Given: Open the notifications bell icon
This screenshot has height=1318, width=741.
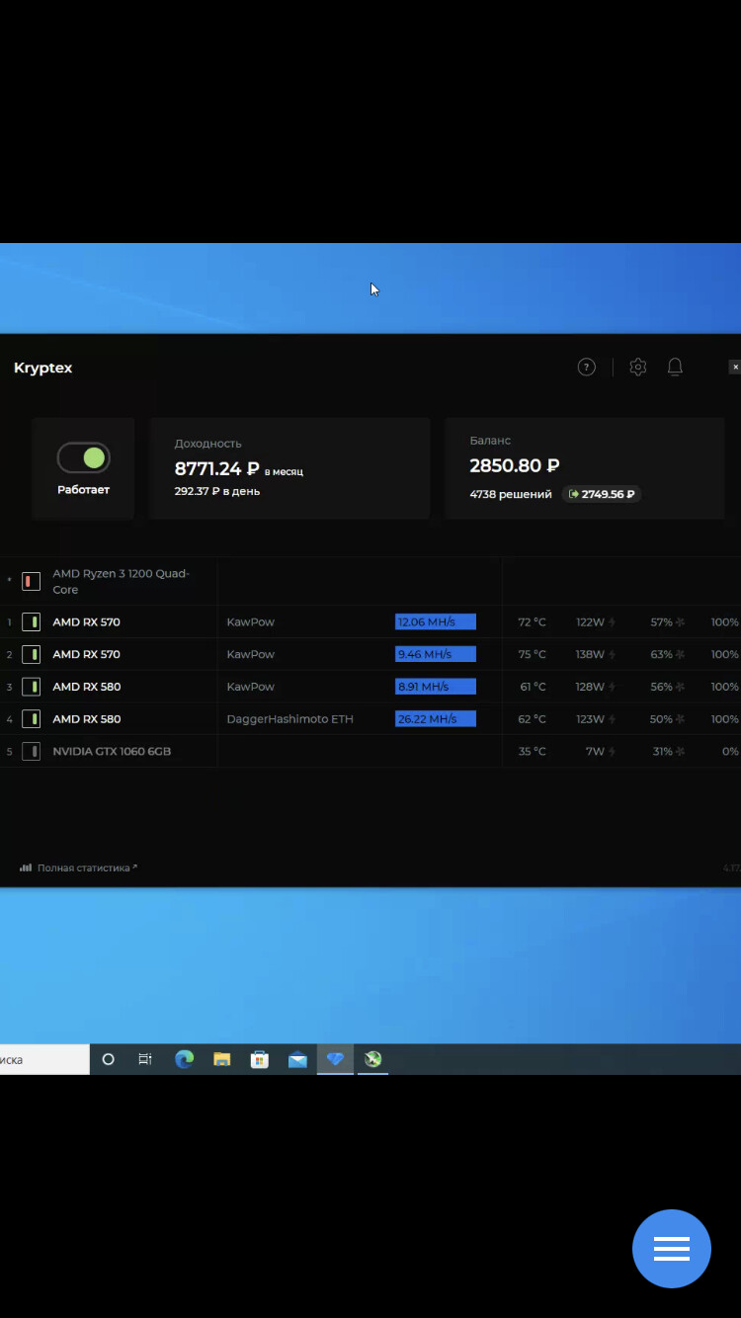Looking at the screenshot, I should (675, 368).
